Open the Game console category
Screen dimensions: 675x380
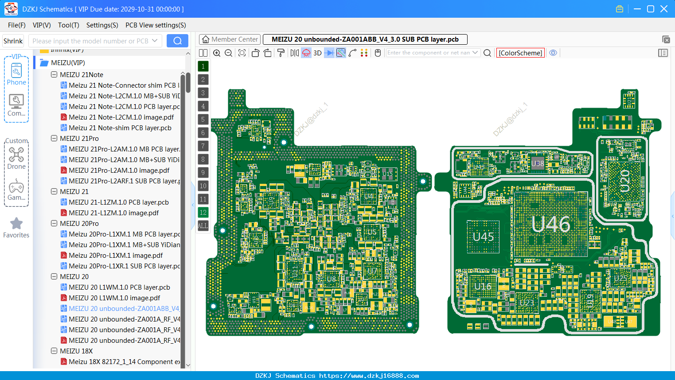pos(16,190)
